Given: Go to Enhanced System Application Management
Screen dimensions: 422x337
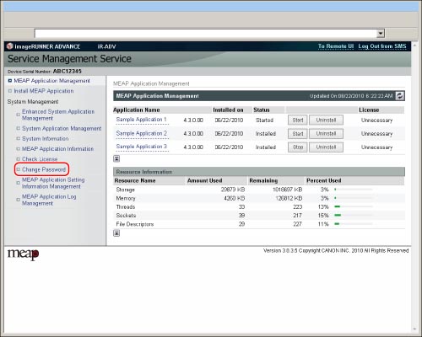Looking at the screenshot, I should pyautogui.click(x=58, y=115).
